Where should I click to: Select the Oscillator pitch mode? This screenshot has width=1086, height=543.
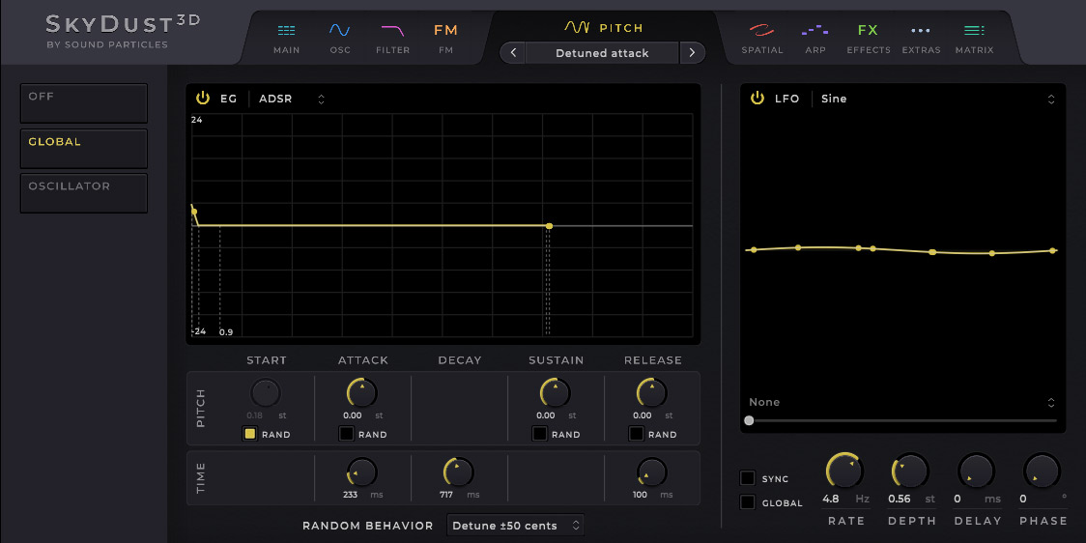tap(84, 192)
